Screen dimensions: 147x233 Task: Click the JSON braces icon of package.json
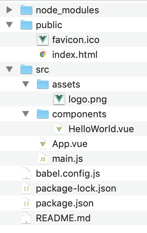[x=26, y=203]
